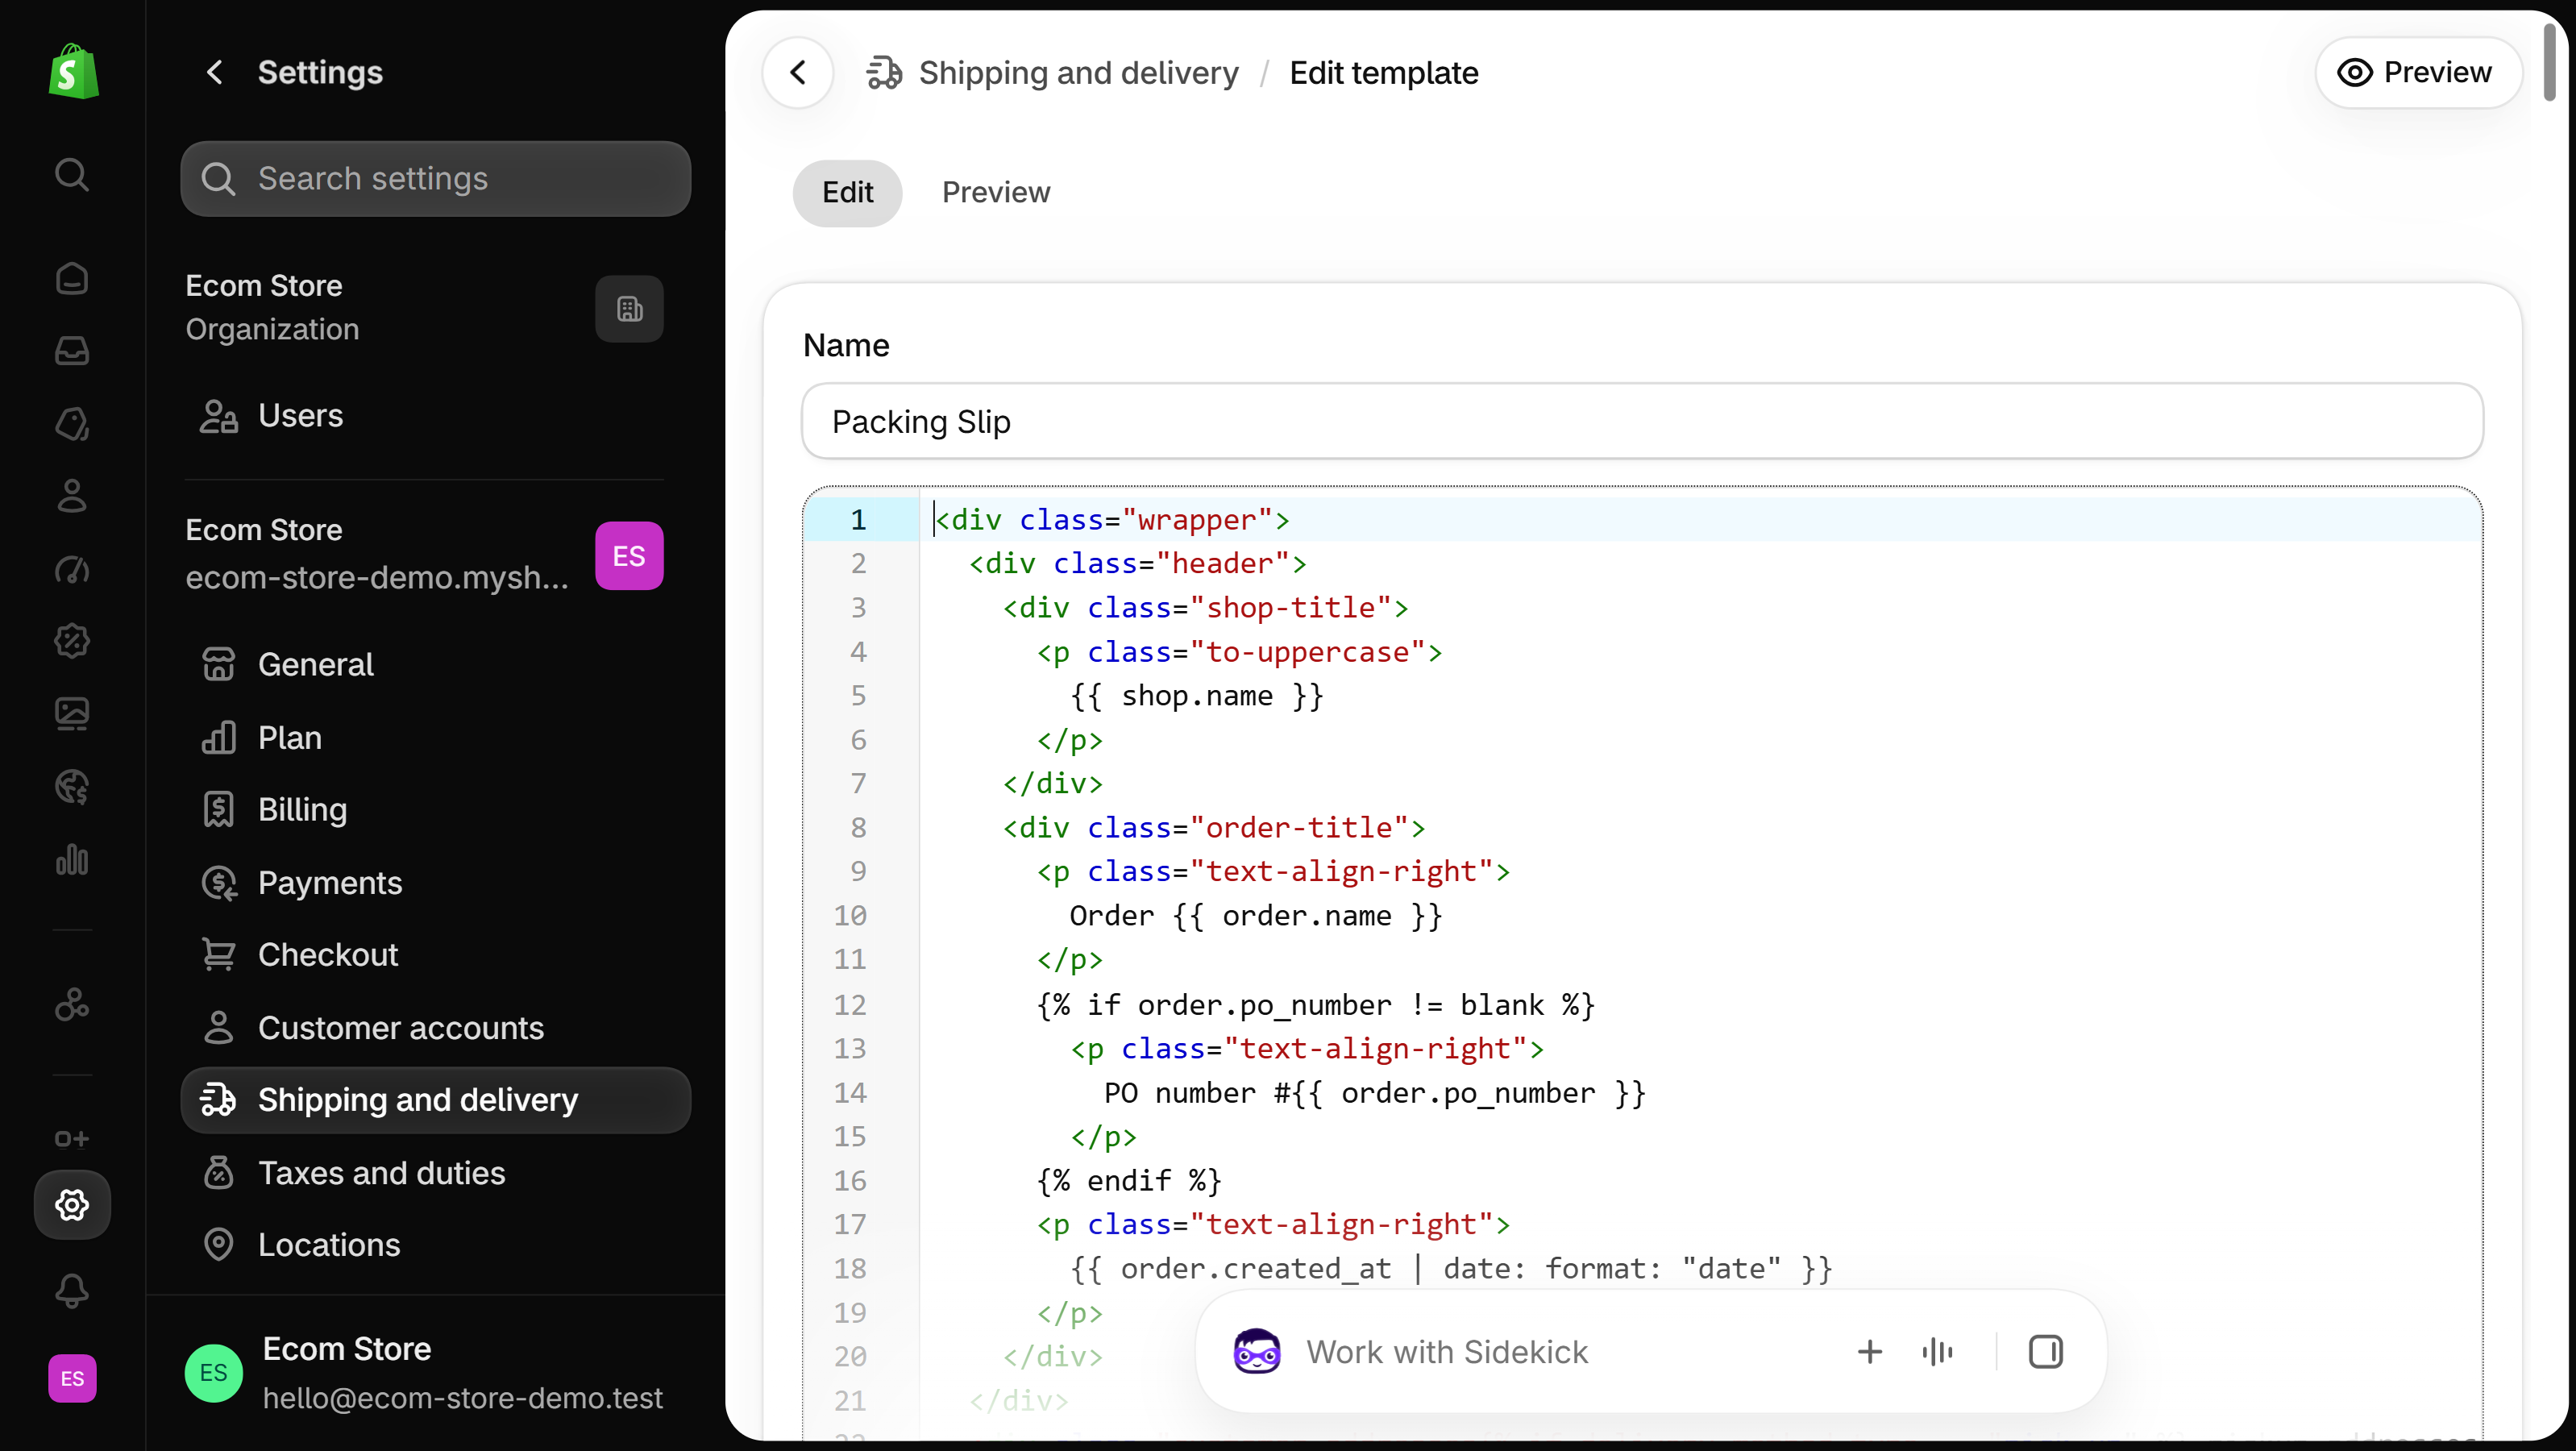Click the Packing Slip name field
The height and width of the screenshot is (1451, 2576).
1642,421
